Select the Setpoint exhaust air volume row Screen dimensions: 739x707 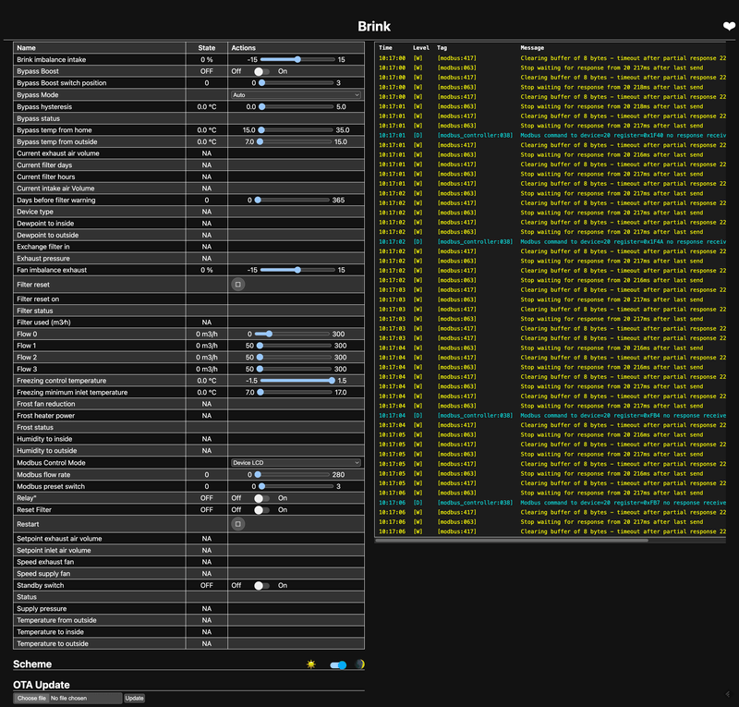pyautogui.click(x=189, y=539)
